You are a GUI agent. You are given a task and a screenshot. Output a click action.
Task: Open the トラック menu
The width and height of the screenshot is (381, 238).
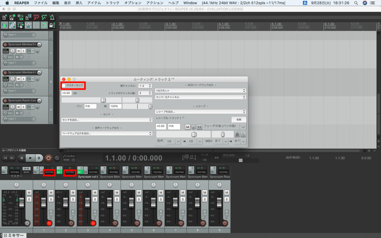112,3
